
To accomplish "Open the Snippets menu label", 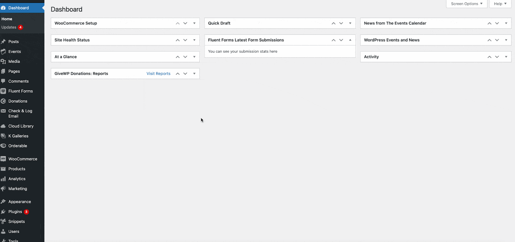I will click(17, 221).
